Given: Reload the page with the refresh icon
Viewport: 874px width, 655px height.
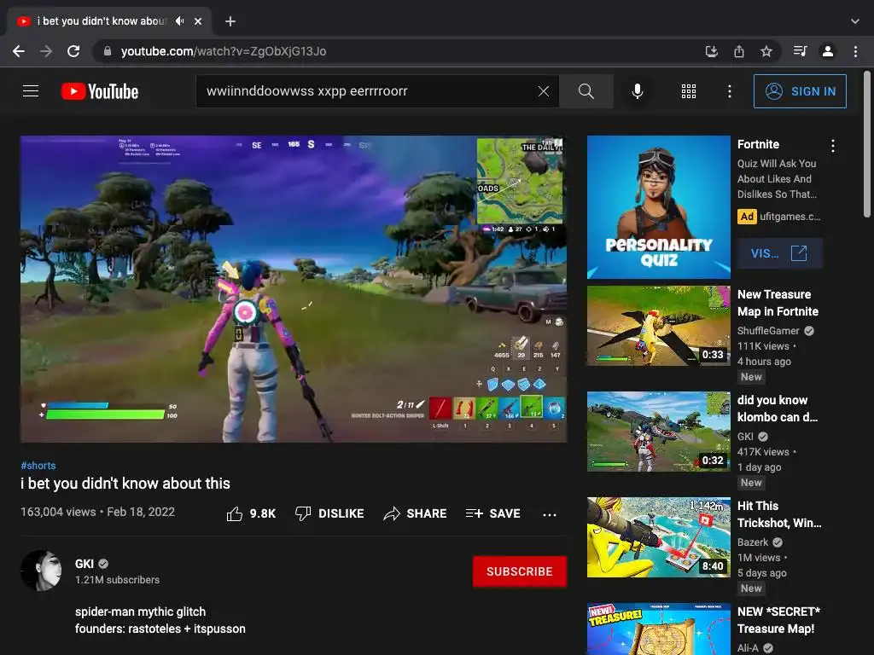Looking at the screenshot, I should pos(73,51).
